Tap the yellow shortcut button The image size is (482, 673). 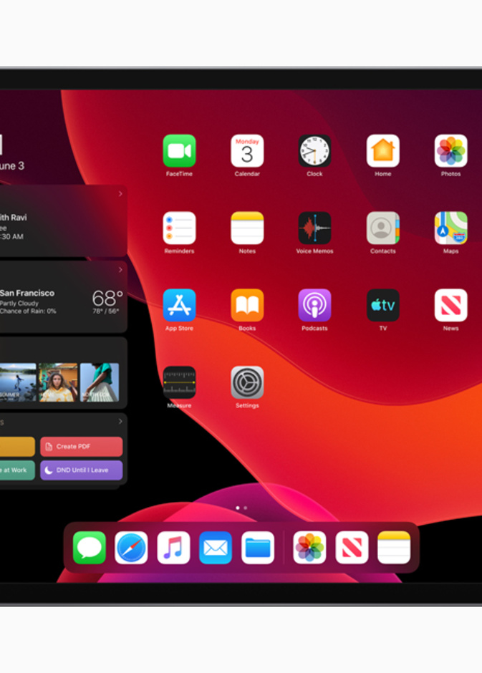coord(17,446)
